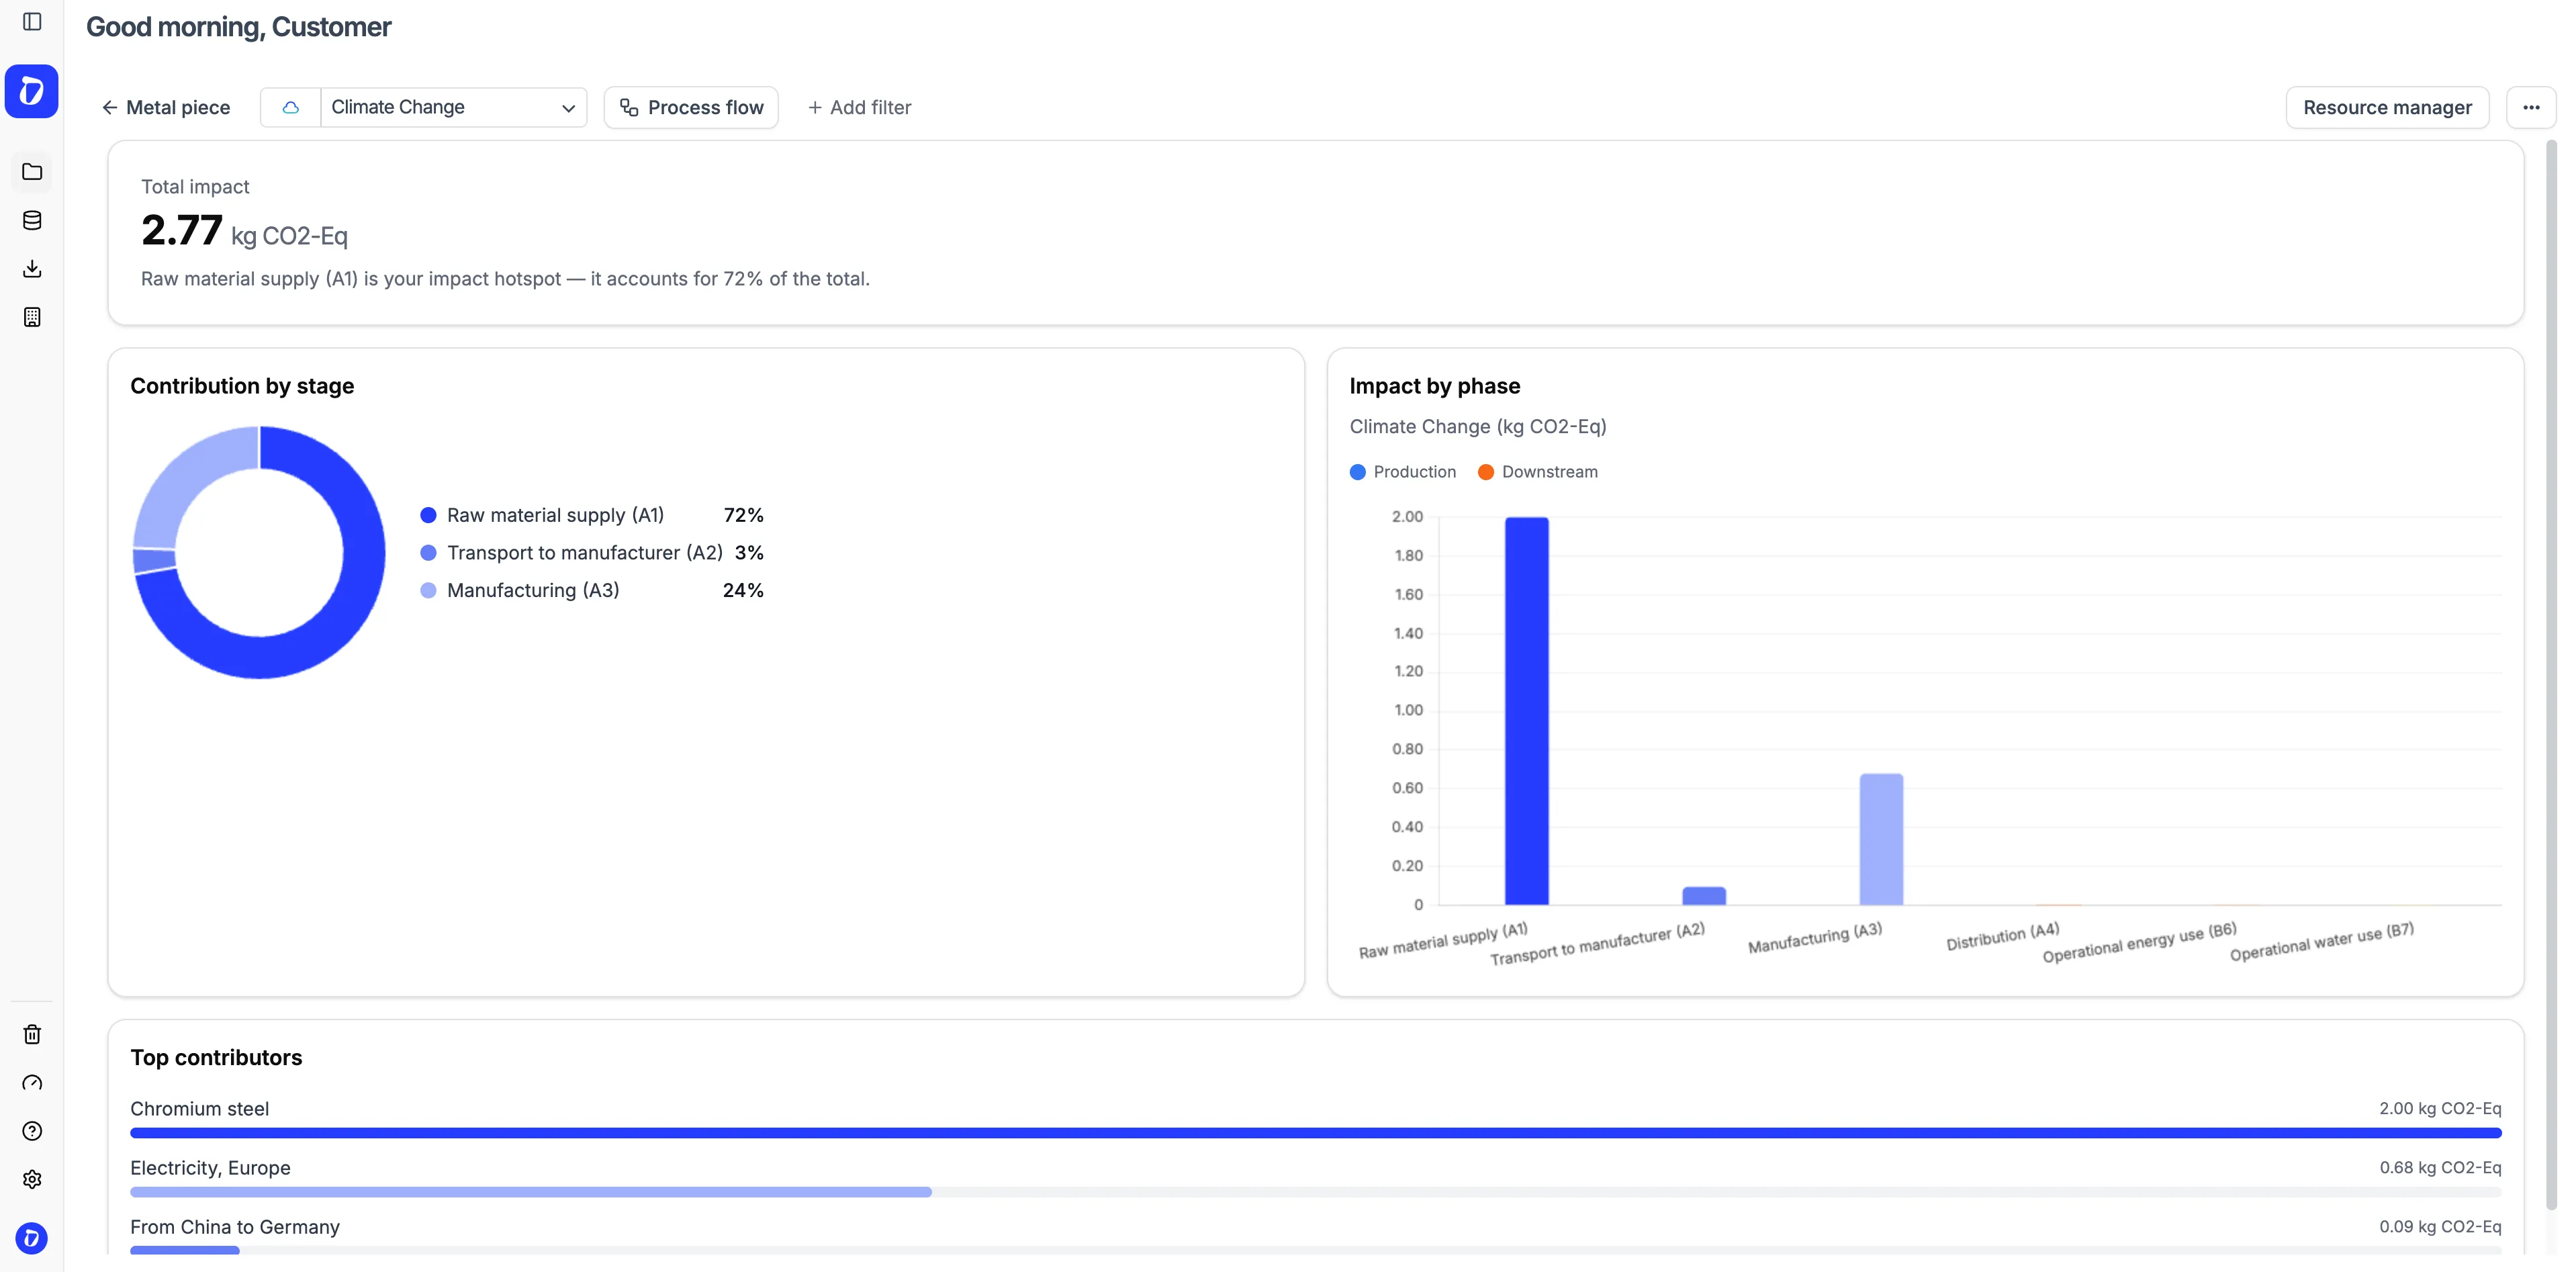Image resolution: width=2576 pixels, height=1272 pixels.
Task: Toggle the Downstream series in the legend
Action: click(x=1537, y=471)
